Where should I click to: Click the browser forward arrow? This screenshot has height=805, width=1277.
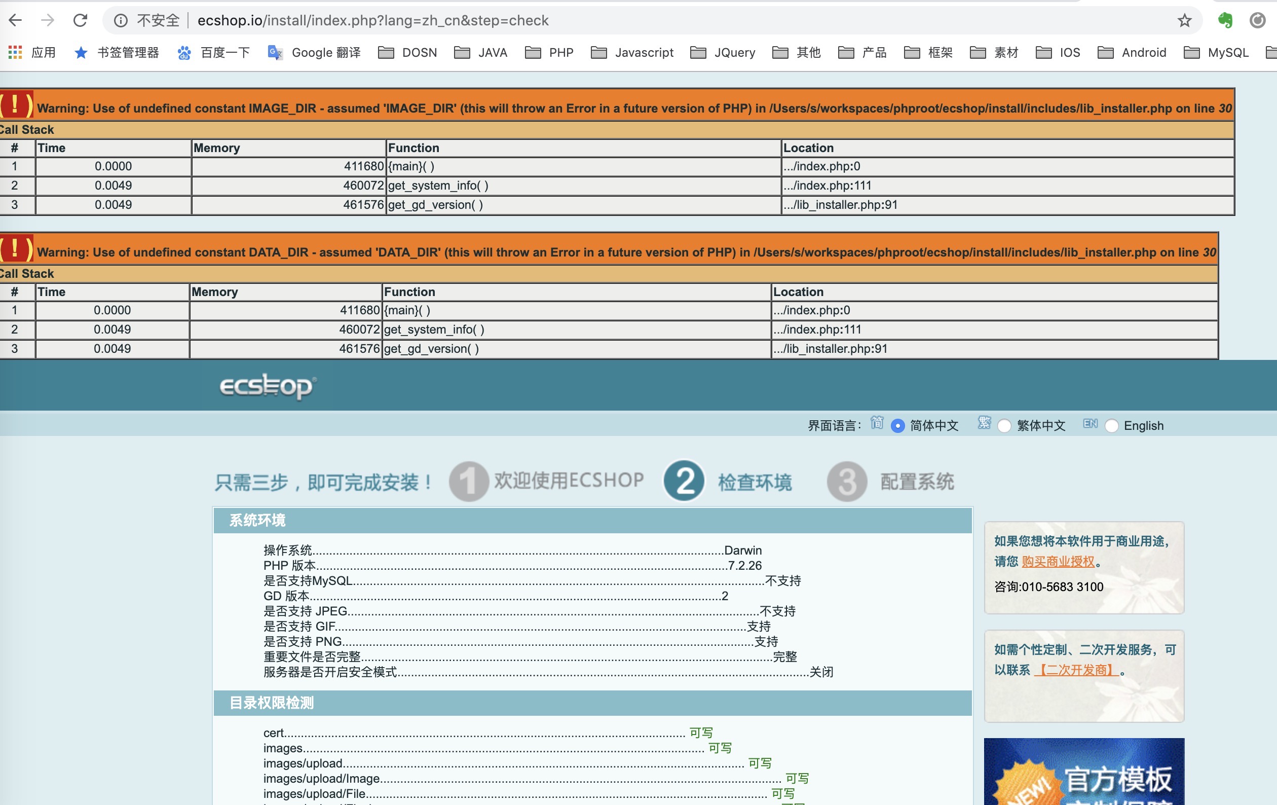[x=48, y=20]
